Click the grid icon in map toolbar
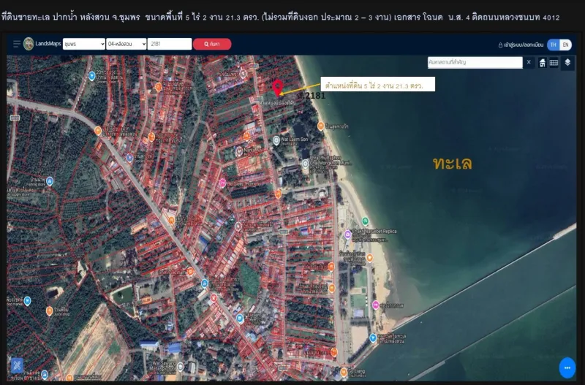Image resolution: width=585 pixels, height=385 pixels. pyautogui.click(x=554, y=63)
